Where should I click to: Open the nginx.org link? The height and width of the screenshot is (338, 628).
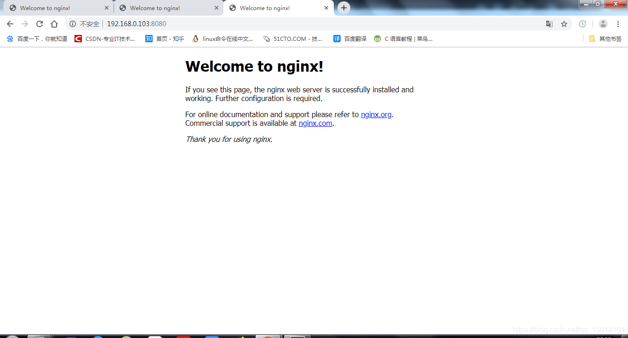pyautogui.click(x=376, y=114)
